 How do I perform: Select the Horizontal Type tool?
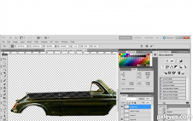point(5,112)
